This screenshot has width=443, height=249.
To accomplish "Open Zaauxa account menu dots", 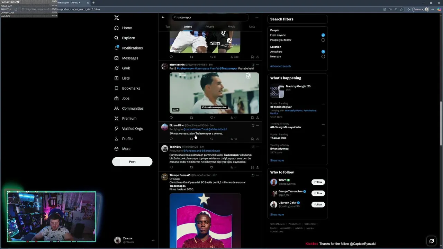I will (x=153, y=240).
